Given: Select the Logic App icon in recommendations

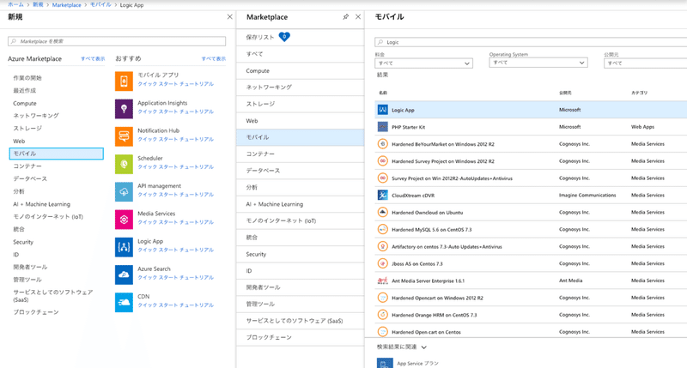Looking at the screenshot, I should point(124,246).
